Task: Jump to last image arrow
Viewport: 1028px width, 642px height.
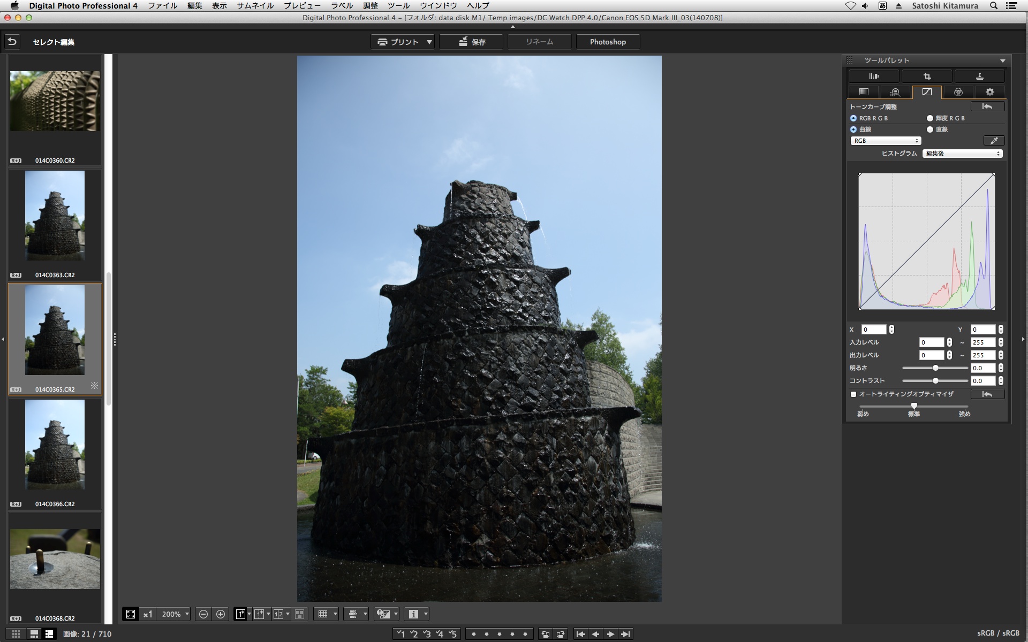Action: tap(625, 634)
